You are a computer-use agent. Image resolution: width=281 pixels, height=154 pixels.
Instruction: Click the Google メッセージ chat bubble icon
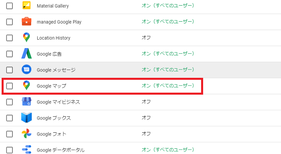point(26,69)
